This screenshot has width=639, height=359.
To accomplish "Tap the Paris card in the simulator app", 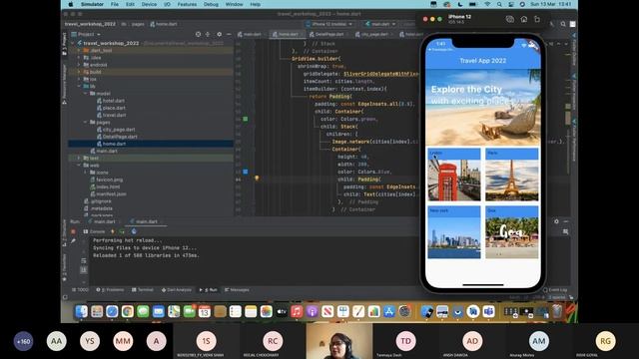I will pos(512,175).
